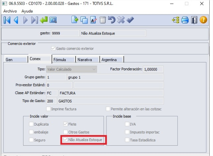
Task: Toggle the Não Atualiza Estoque checkbox
Action: coord(66,139)
